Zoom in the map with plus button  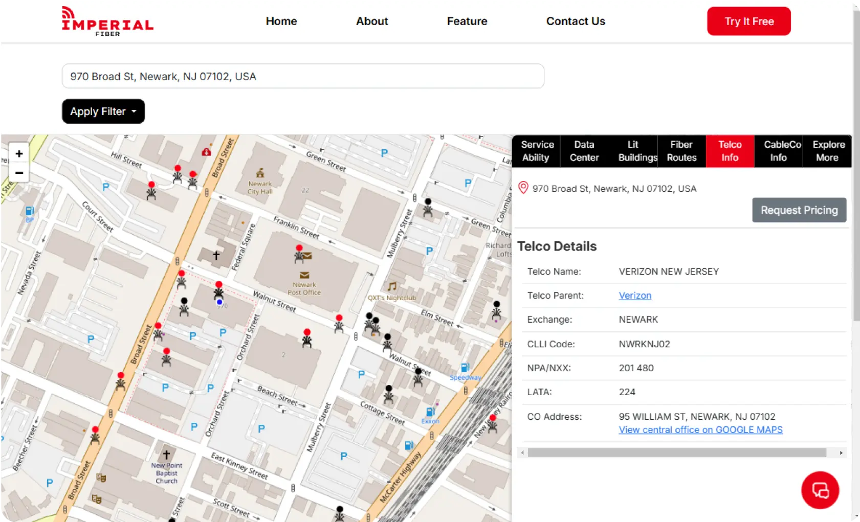pyautogui.click(x=19, y=153)
